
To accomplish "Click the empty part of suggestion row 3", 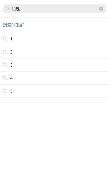I will [x=60, y=65].
